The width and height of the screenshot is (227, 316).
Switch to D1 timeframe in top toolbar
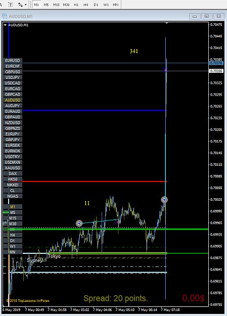point(96,5)
